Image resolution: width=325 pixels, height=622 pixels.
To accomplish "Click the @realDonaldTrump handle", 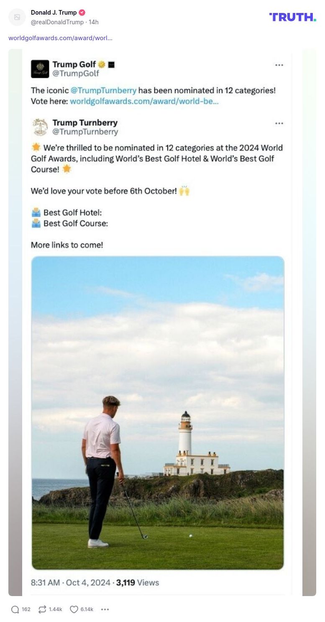I will pyautogui.click(x=57, y=22).
